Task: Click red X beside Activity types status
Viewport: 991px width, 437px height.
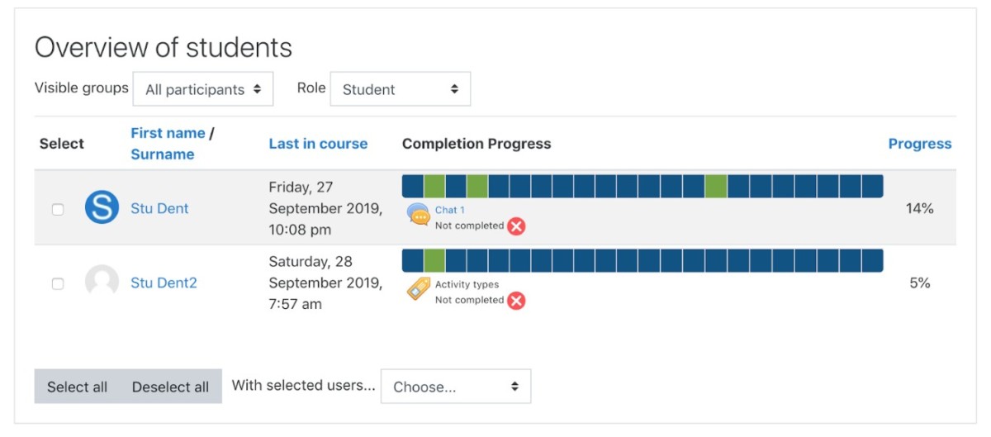Action: click(x=516, y=301)
